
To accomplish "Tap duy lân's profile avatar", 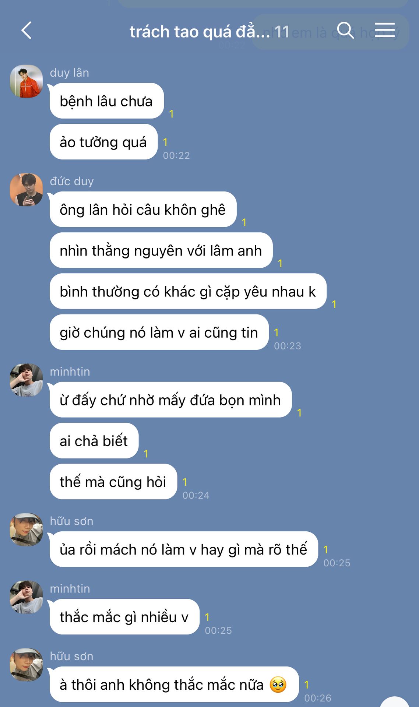I will point(26,81).
